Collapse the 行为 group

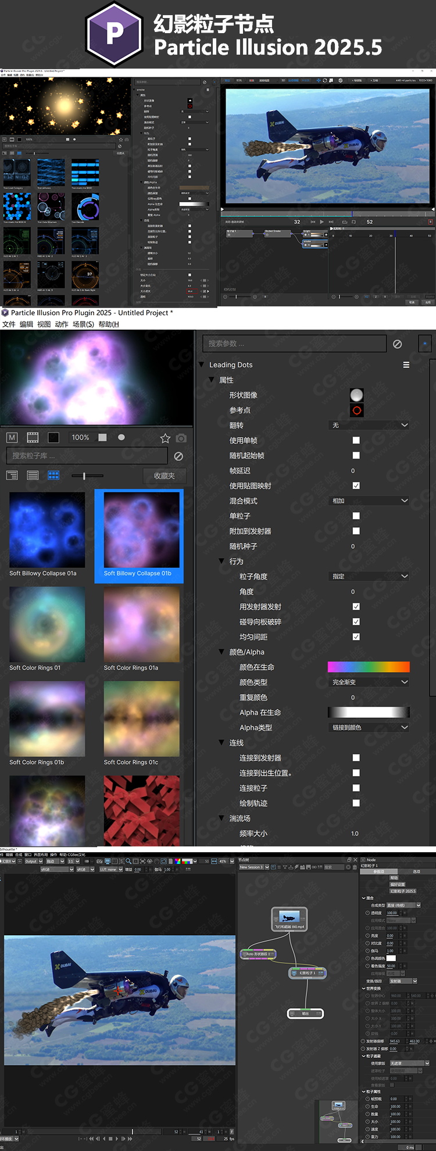221,562
